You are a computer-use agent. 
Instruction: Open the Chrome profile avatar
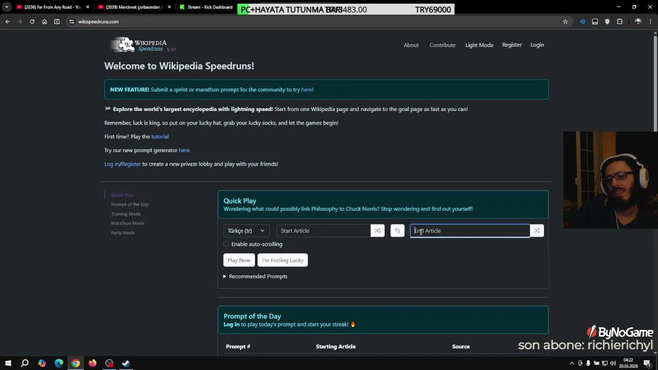(x=638, y=22)
